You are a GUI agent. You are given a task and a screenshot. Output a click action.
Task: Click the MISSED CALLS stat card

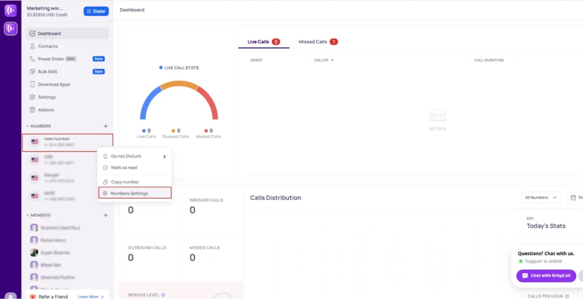212,258
